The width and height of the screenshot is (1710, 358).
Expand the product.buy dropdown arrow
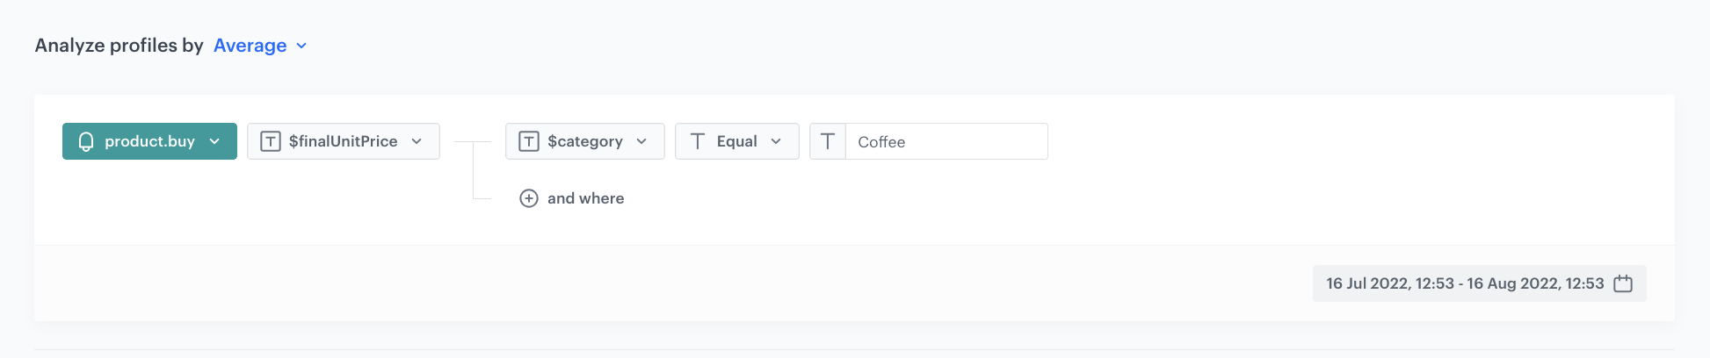(x=214, y=141)
